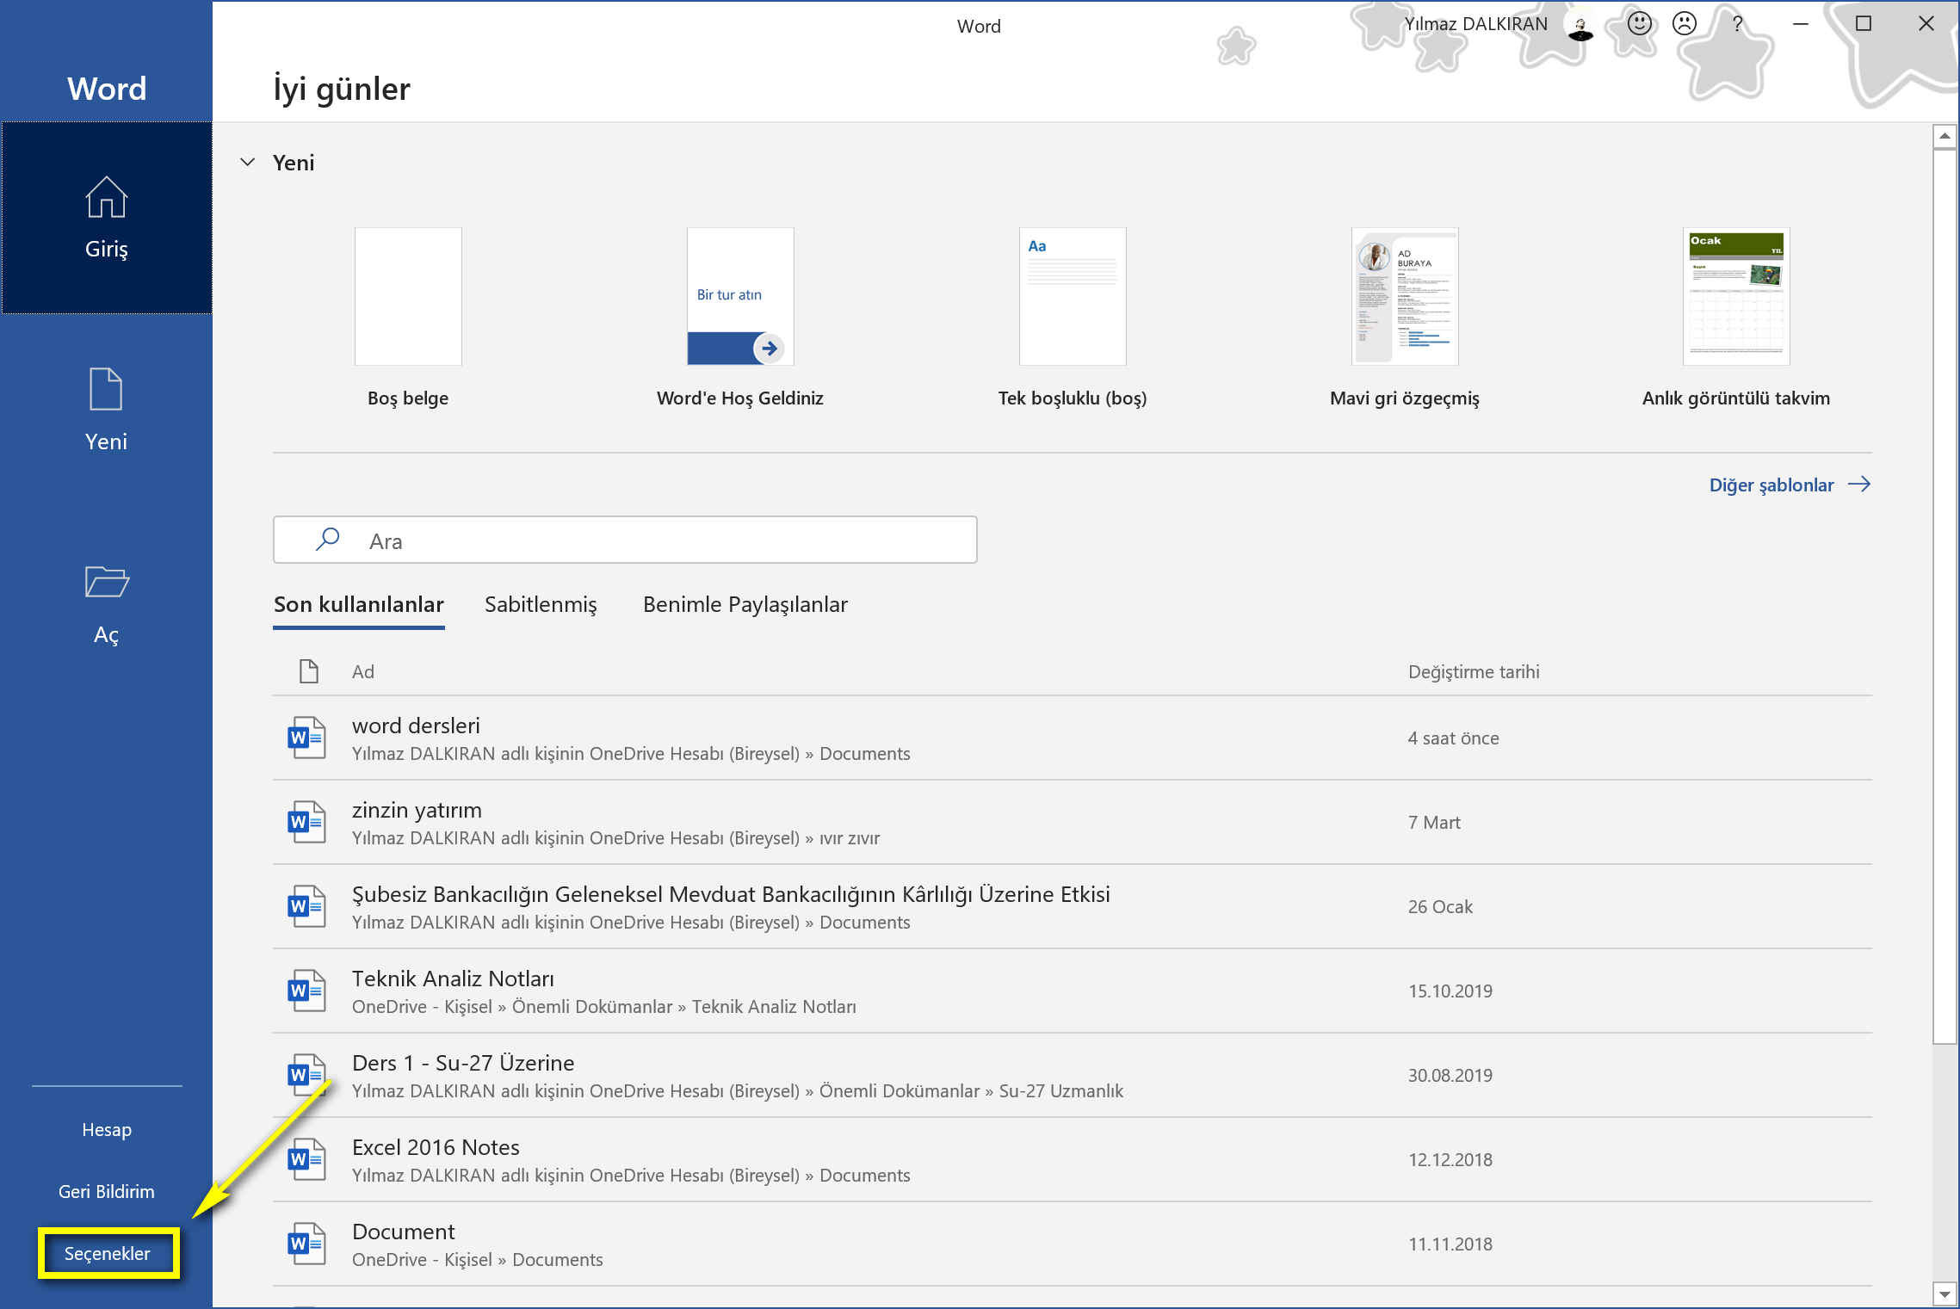Screen dimensions: 1960x1309
Task: Click the smiley face feedback icon
Action: click(x=1639, y=23)
